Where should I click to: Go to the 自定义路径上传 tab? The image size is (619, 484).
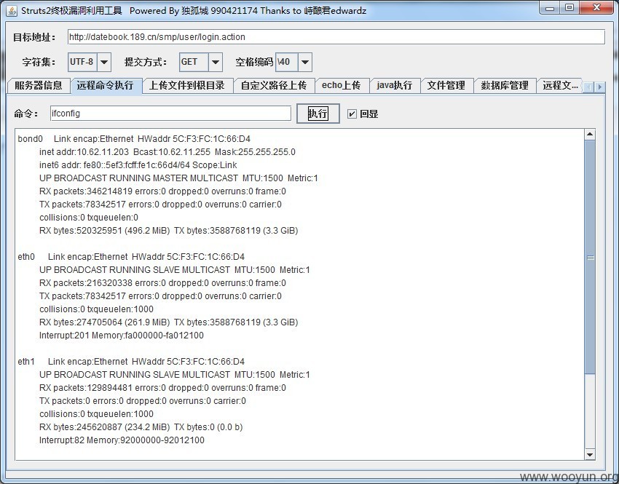(x=274, y=85)
